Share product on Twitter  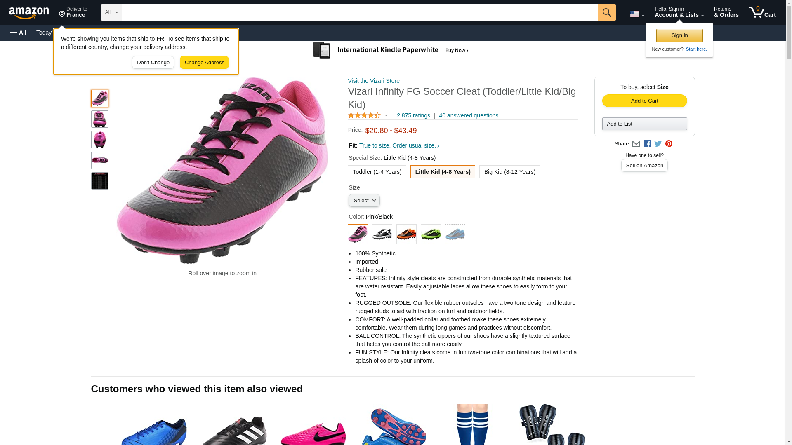(658, 144)
